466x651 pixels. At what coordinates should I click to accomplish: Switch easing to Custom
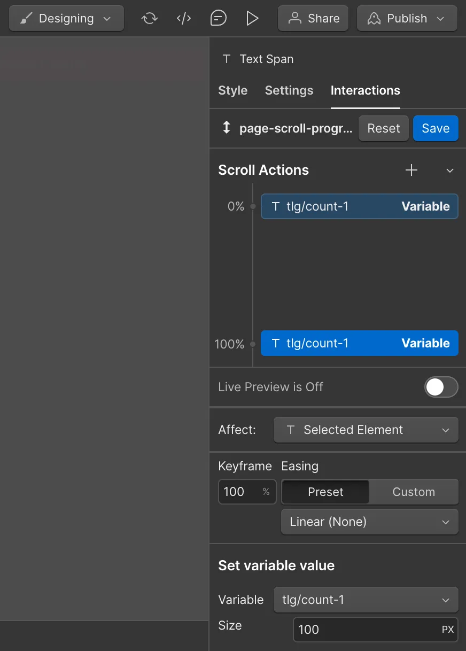coord(414,492)
